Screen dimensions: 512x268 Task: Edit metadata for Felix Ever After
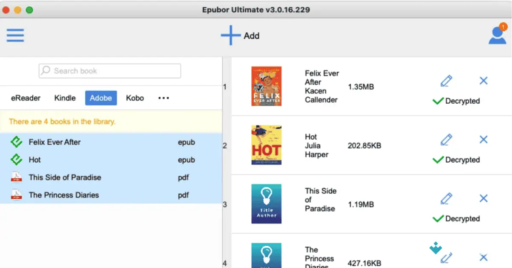pyautogui.click(x=445, y=80)
